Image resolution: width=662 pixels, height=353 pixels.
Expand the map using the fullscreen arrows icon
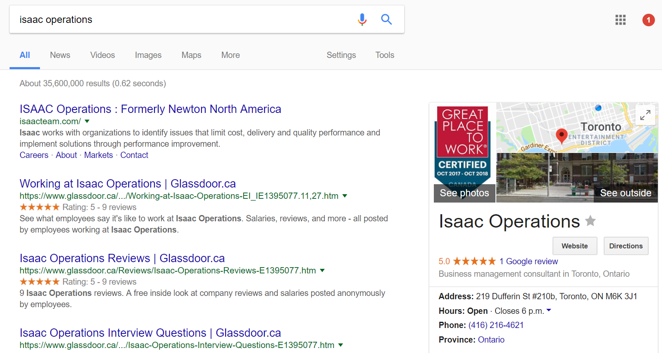tap(645, 115)
